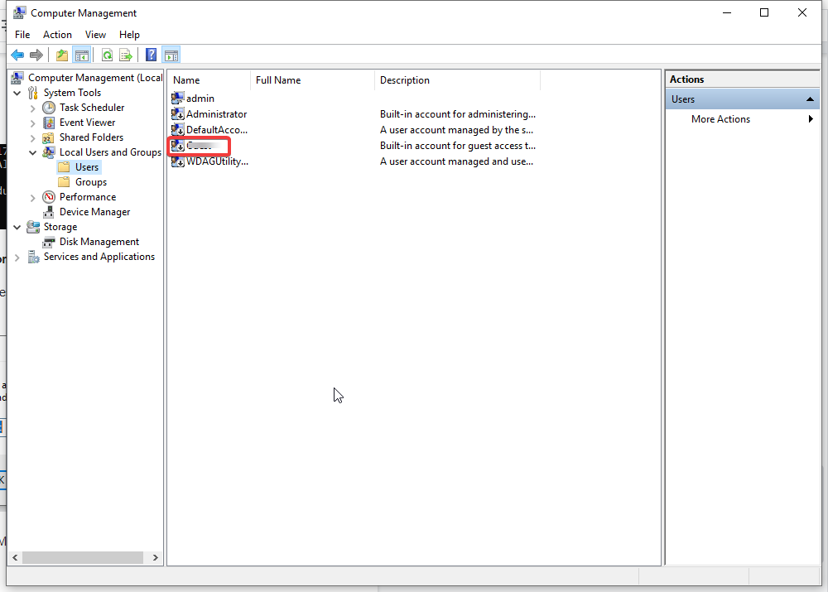This screenshot has width=828, height=592.
Task: Click the Groups folder icon in tree
Action: click(64, 182)
